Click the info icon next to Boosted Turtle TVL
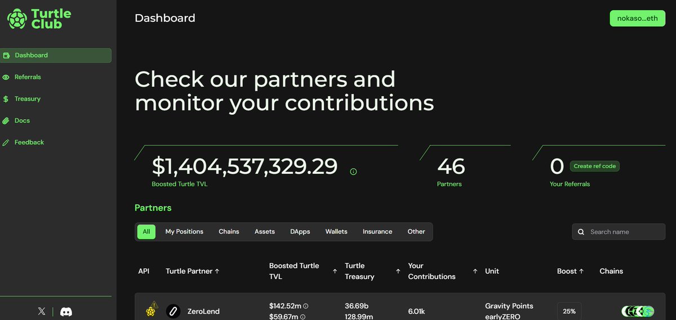Image resolution: width=676 pixels, height=320 pixels. (x=353, y=172)
